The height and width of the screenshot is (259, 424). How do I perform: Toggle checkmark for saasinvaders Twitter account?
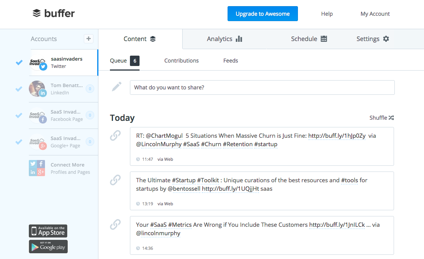[x=19, y=63]
